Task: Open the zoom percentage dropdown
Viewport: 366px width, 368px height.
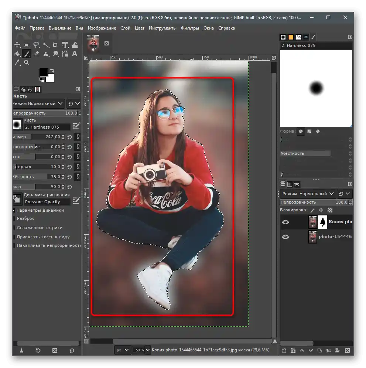Action: click(x=148, y=350)
